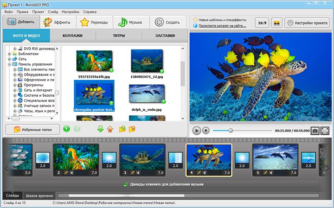The height and width of the screenshot is (208, 334).
Task: Open the ЗАСТАВКИ section
Action: (x=165, y=36)
